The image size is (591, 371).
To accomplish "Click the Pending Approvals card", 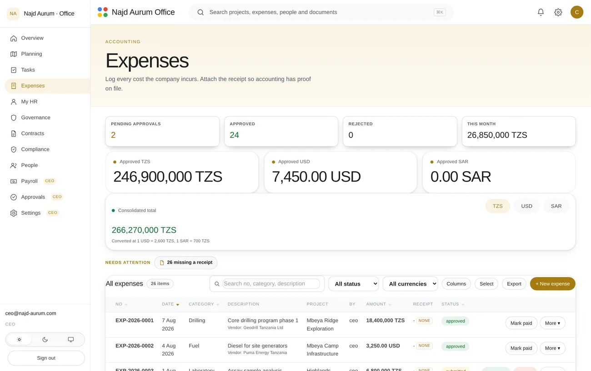I will [x=162, y=131].
